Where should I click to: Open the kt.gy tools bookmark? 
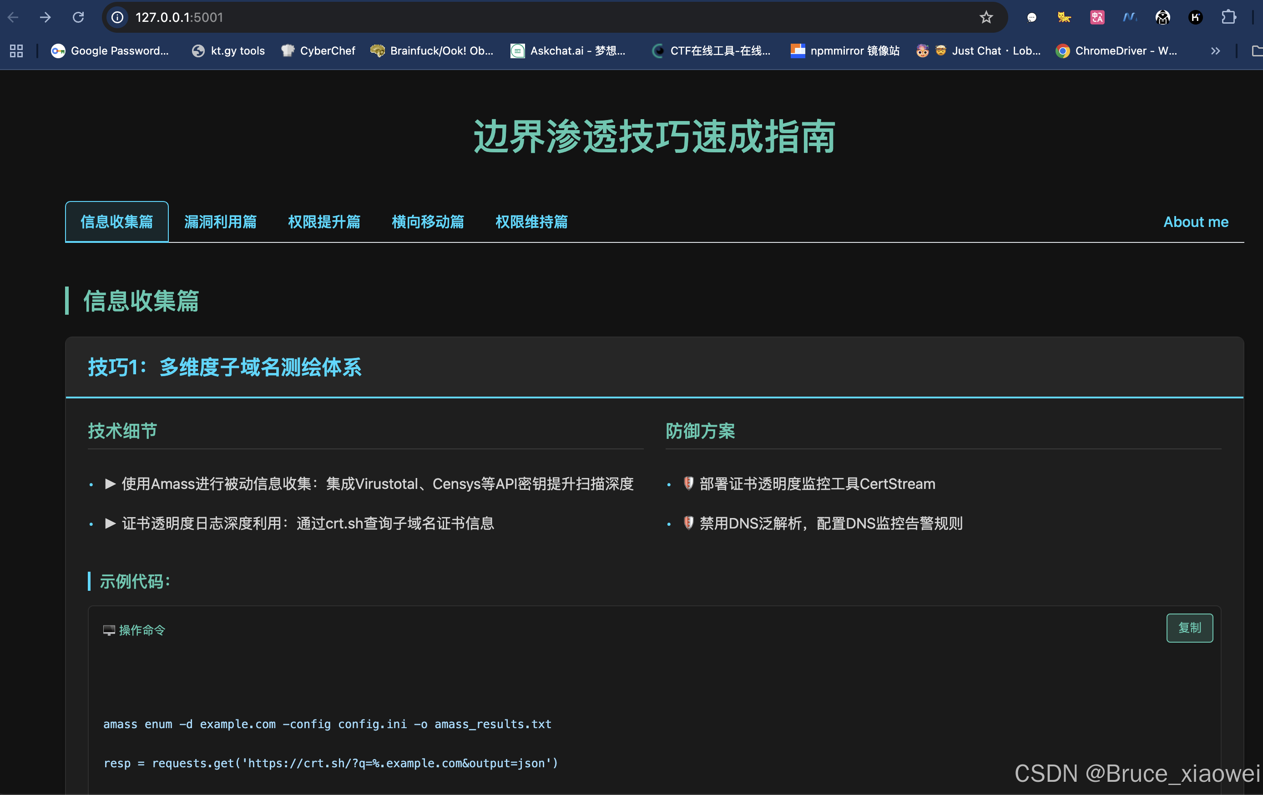tap(229, 51)
